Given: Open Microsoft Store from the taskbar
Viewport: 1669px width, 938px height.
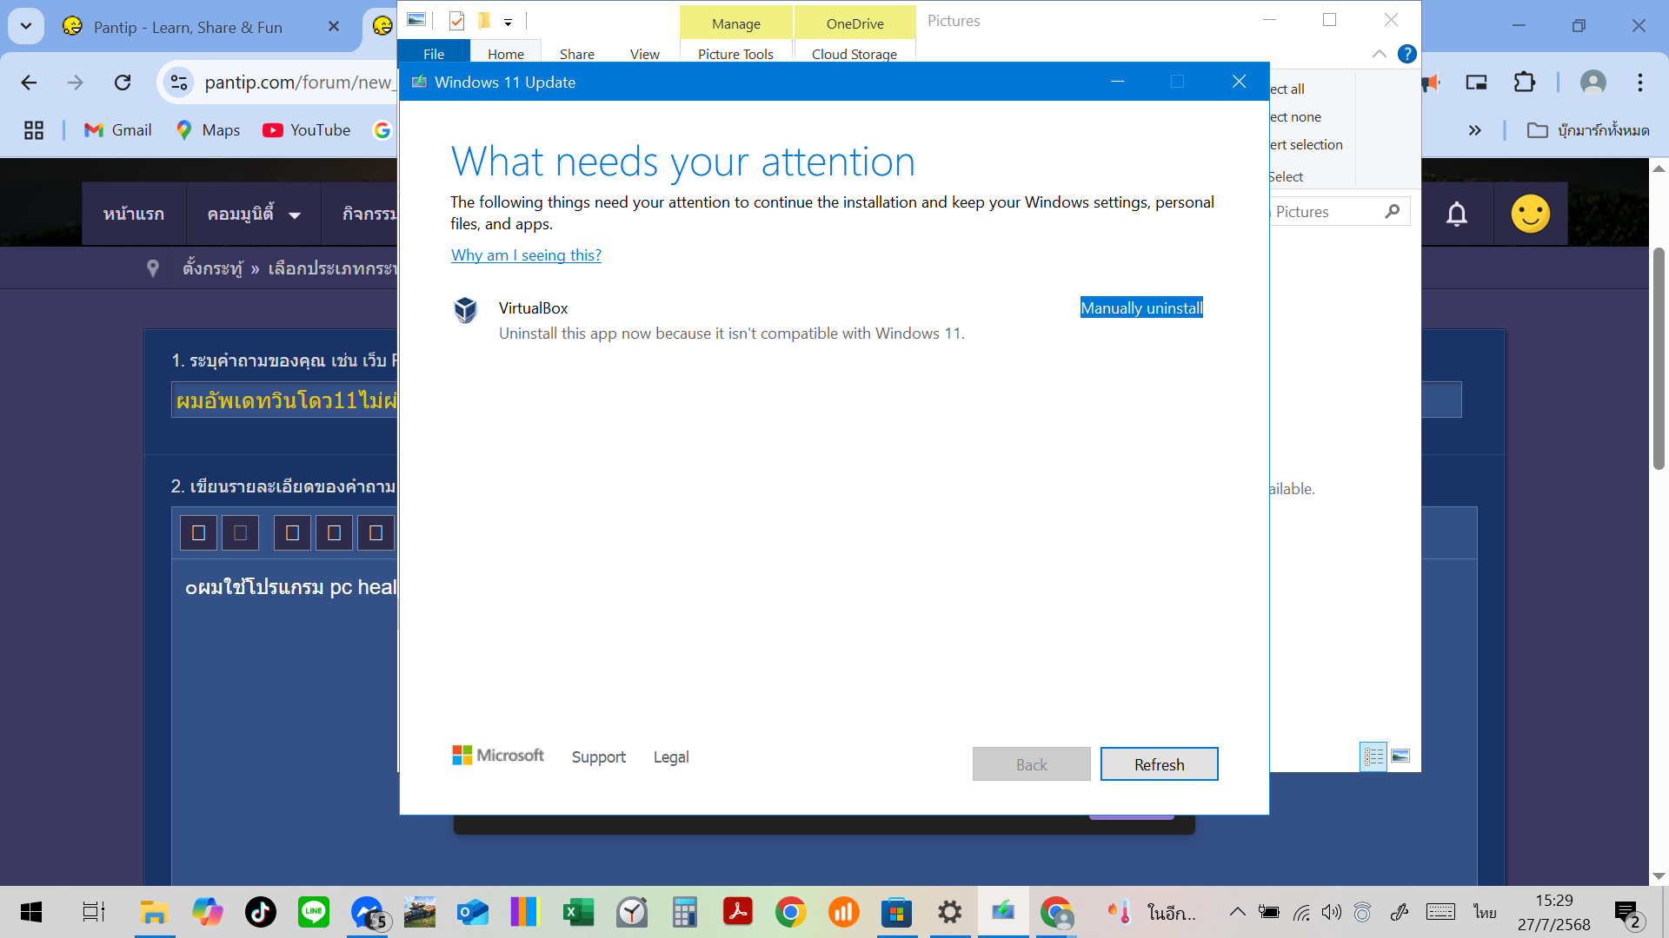Looking at the screenshot, I should (896, 912).
